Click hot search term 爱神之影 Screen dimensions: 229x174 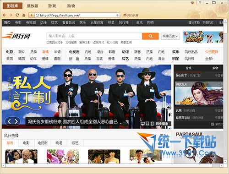(85, 43)
